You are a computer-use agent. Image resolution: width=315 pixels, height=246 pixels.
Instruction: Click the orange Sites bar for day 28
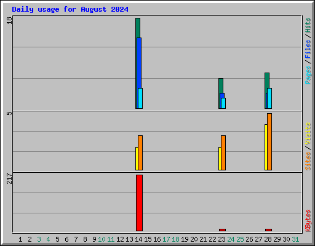(x=269, y=141)
